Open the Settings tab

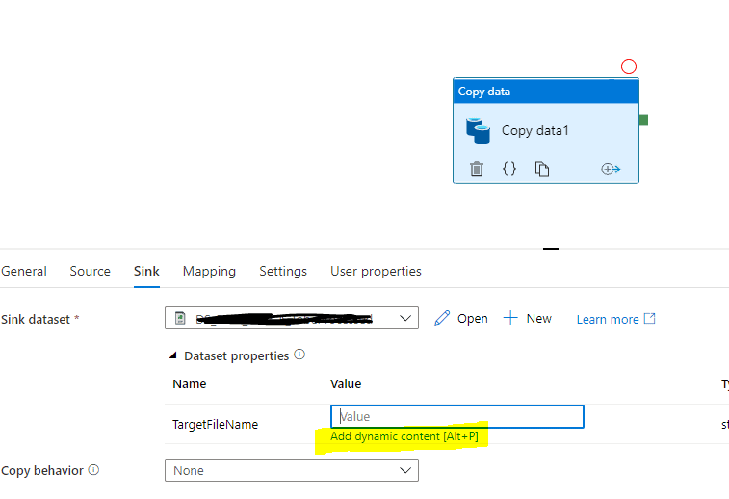283,271
